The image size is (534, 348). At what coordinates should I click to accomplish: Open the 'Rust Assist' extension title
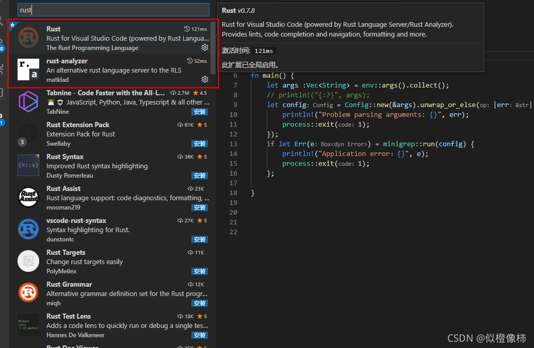pyautogui.click(x=63, y=188)
